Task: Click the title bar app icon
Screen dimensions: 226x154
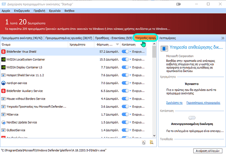Action: [4, 4]
